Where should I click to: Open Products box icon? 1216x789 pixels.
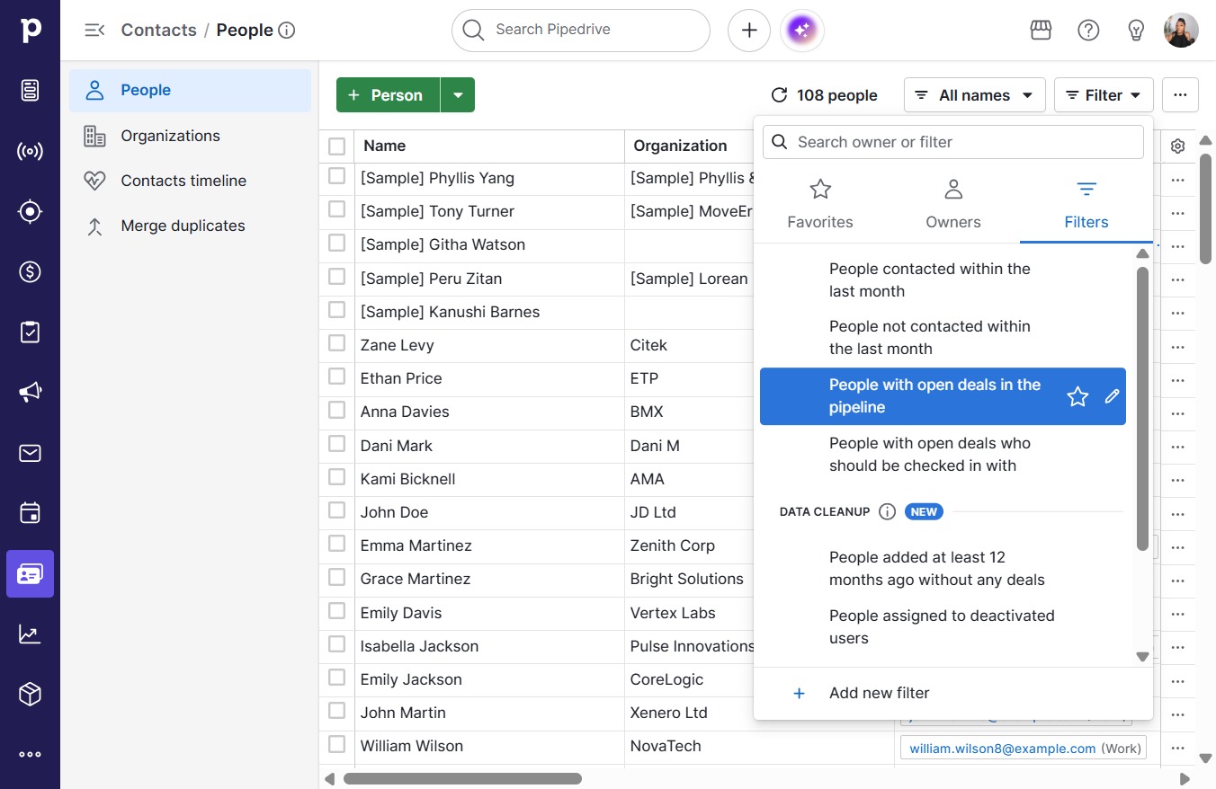click(x=30, y=694)
